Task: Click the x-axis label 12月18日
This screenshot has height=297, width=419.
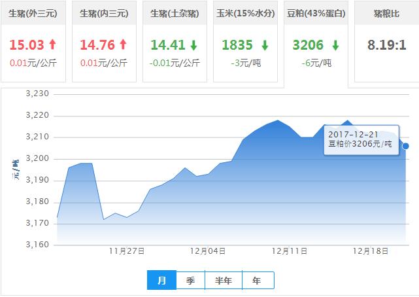Action: click(x=371, y=251)
